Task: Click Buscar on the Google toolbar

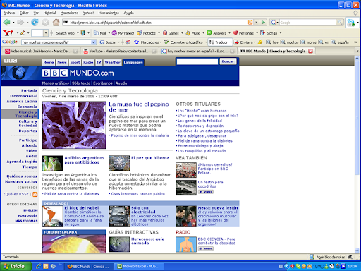Action: coord(108,42)
